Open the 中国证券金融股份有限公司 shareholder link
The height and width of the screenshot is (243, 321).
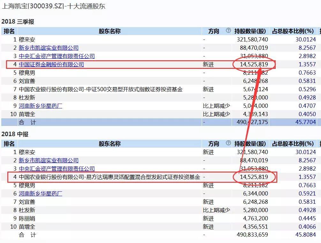[51, 64]
